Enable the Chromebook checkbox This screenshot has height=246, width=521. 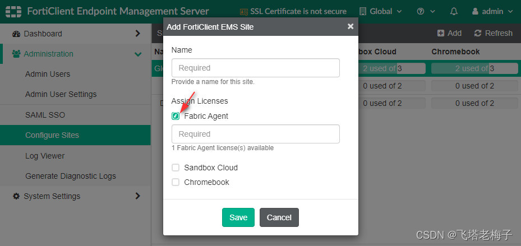(x=176, y=182)
